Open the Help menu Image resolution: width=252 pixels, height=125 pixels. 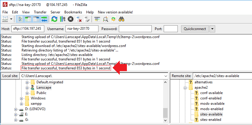pyautogui.click(x=90, y=12)
